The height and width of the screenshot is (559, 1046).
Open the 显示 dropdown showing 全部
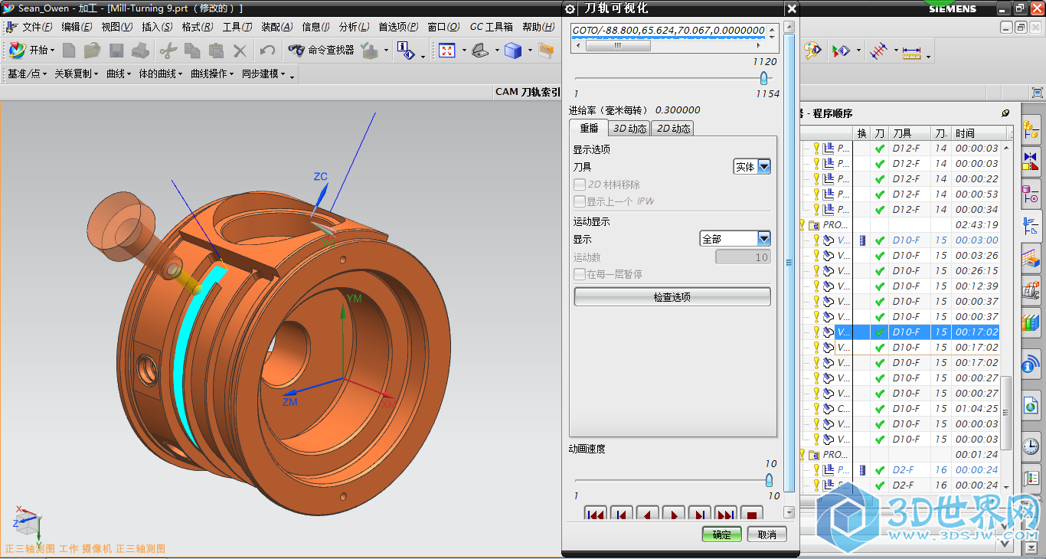click(x=735, y=239)
